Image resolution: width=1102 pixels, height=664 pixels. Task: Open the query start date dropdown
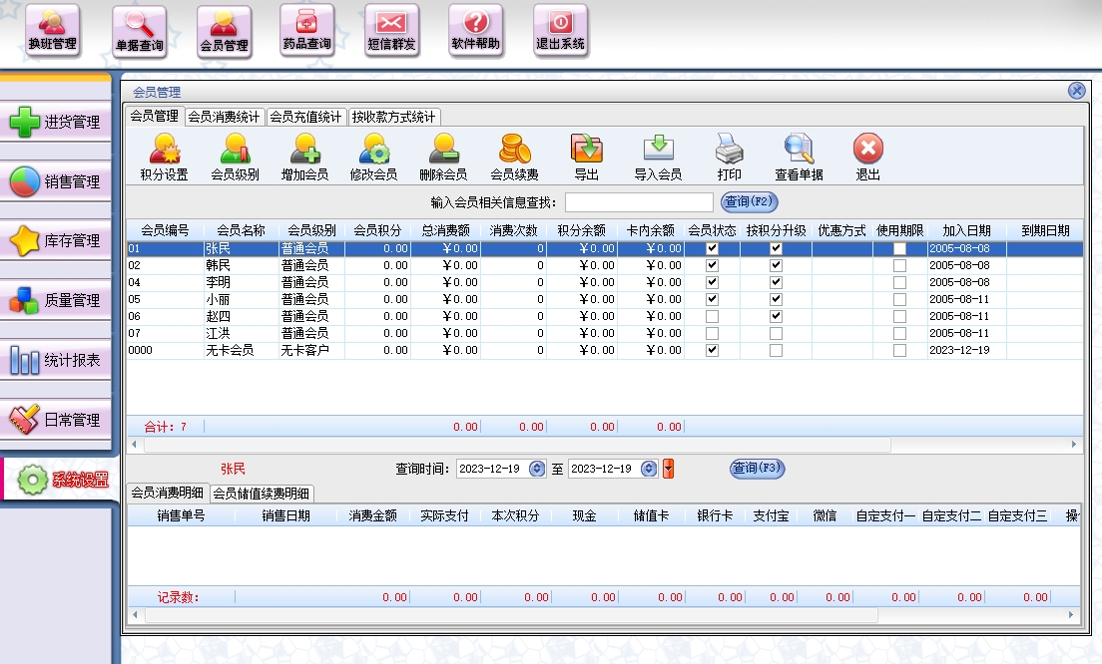coord(537,469)
